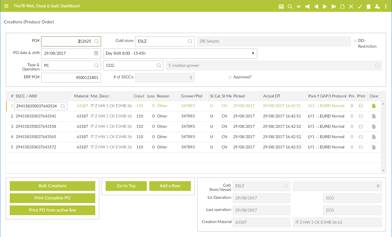
Task: Click the ERP PO# input field
Action: [71, 78]
